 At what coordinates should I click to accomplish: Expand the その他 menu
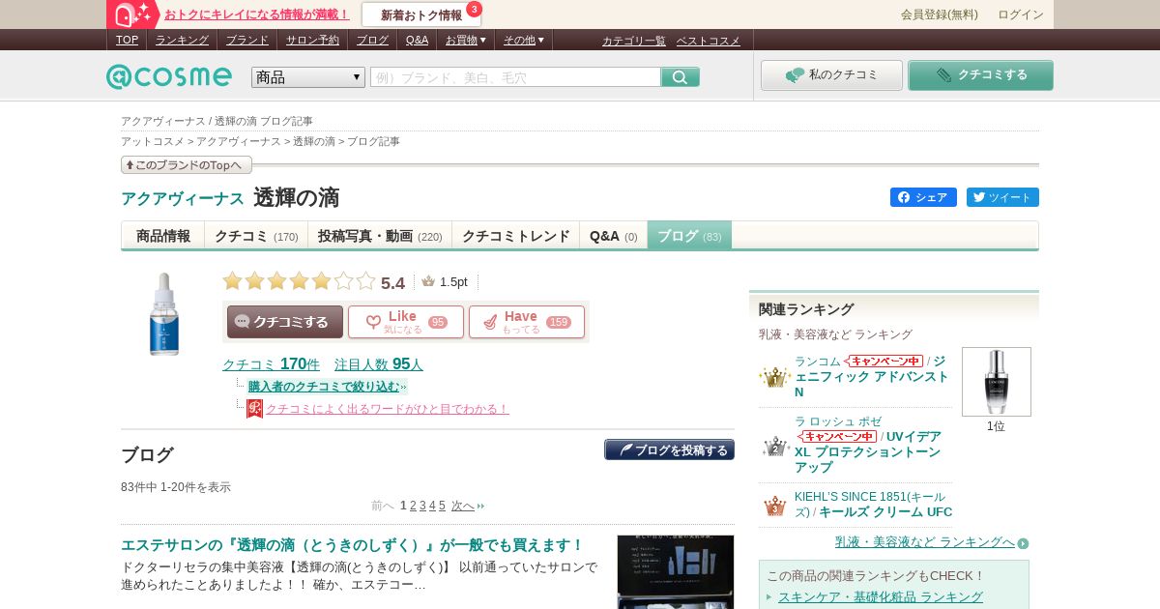[523, 40]
